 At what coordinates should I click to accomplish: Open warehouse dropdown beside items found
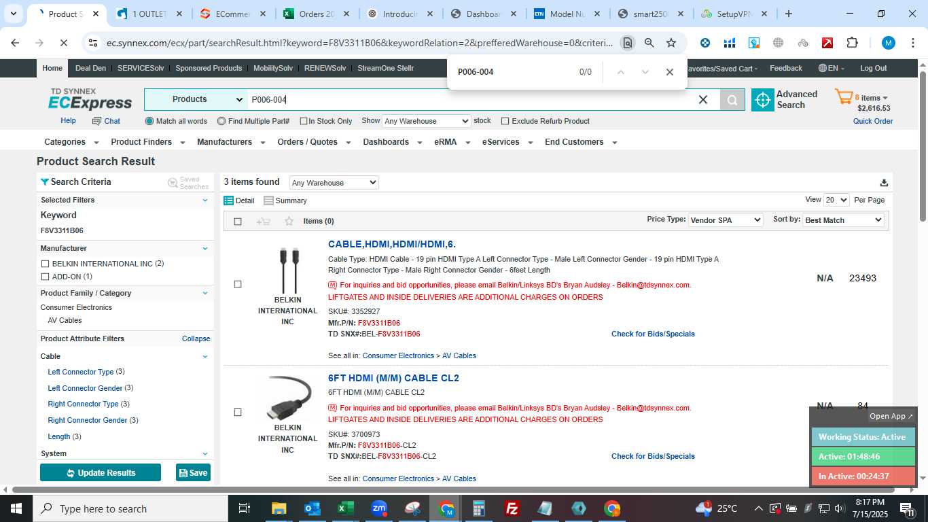click(x=334, y=183)
